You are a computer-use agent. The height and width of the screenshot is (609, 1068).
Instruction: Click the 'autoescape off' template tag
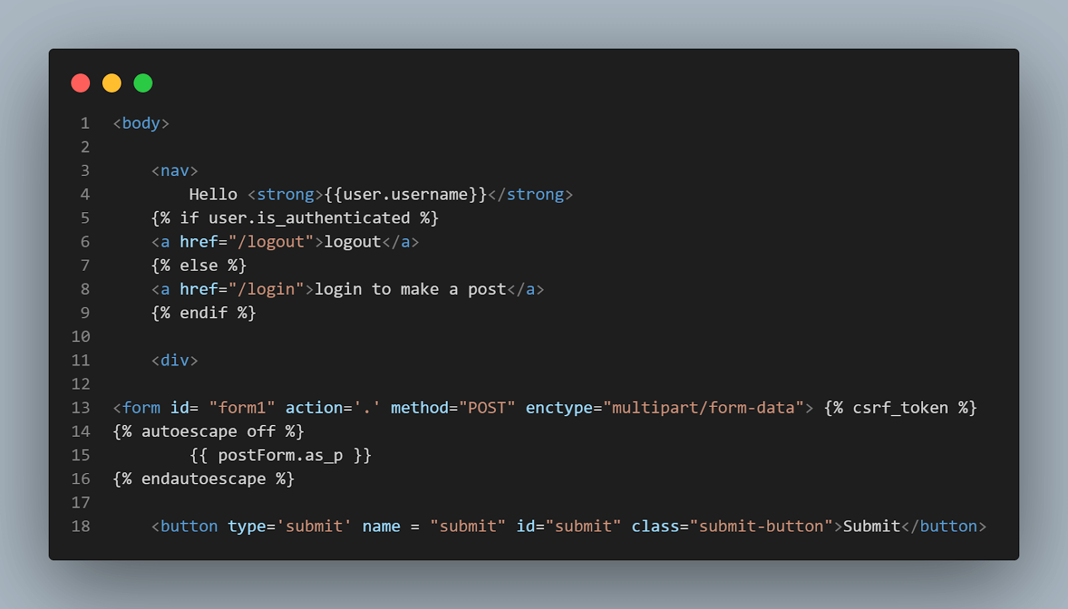(208, 432)
